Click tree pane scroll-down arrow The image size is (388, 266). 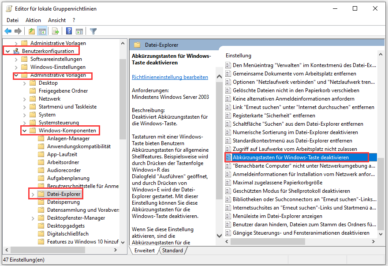click(123, 242)
